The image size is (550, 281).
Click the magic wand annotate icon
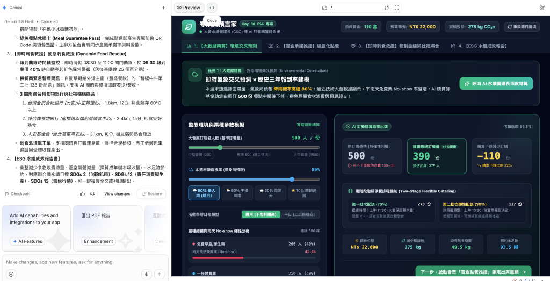pos(542,8)
